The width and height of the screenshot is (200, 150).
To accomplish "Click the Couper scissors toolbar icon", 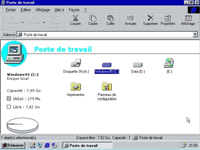I will click(x=75, y=18).
